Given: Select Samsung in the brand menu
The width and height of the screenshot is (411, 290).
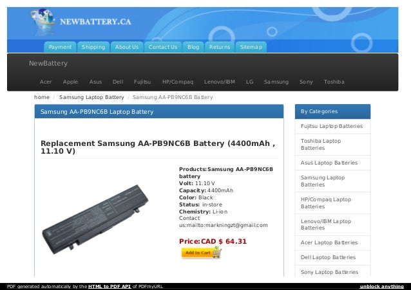Looking at the screenshot, I should (x=276, y=82).
